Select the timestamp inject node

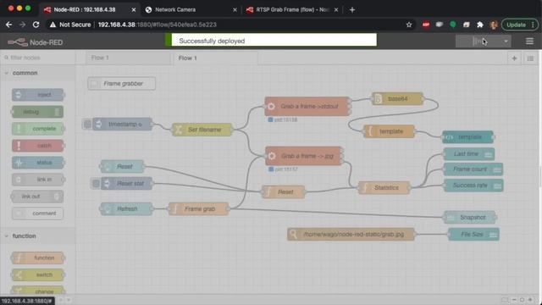[122, 125]
